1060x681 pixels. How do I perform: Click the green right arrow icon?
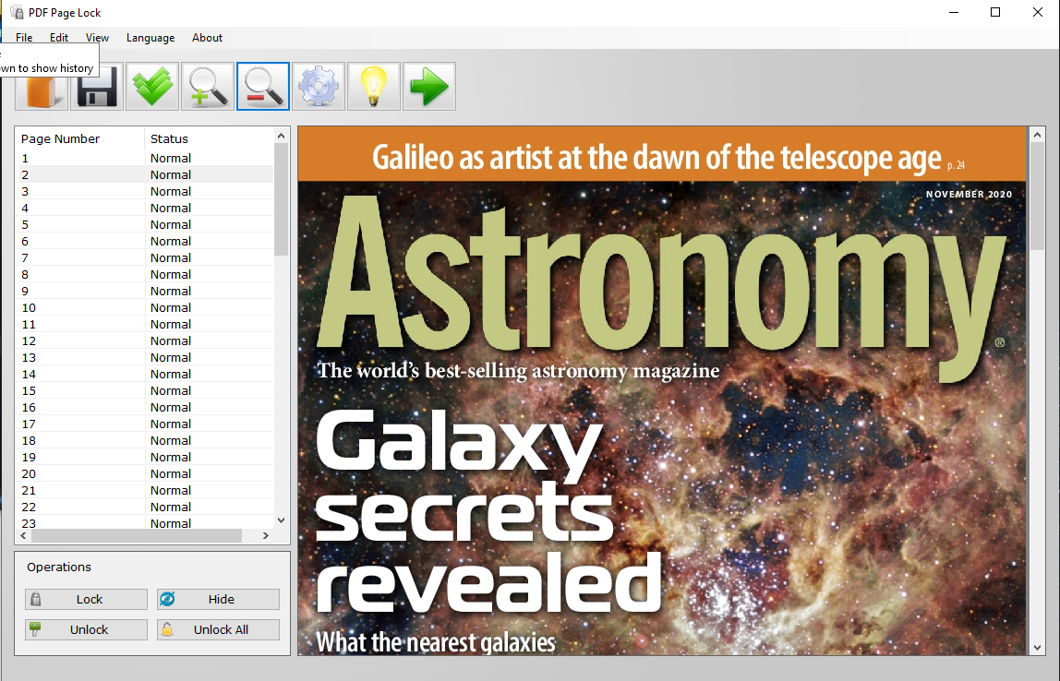429,87
